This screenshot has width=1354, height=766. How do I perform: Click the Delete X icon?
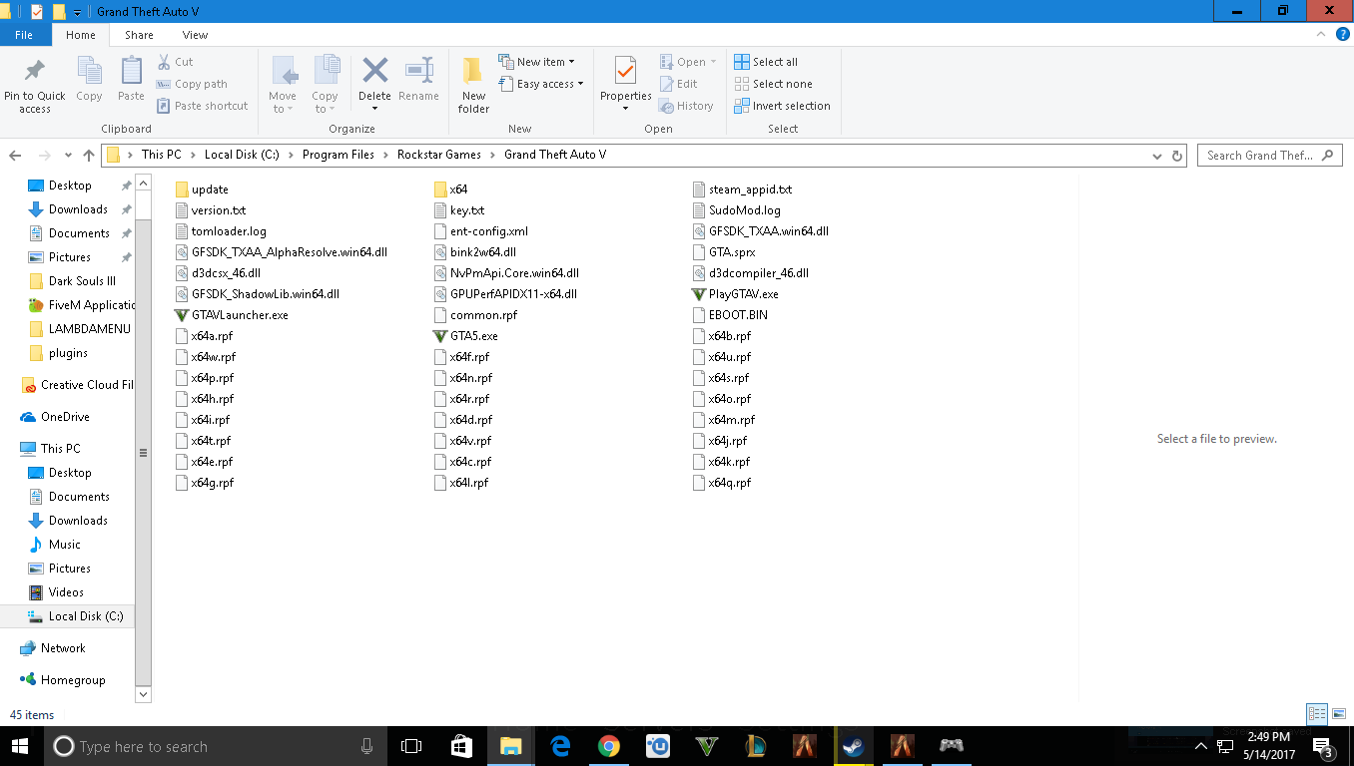point(374,71)
